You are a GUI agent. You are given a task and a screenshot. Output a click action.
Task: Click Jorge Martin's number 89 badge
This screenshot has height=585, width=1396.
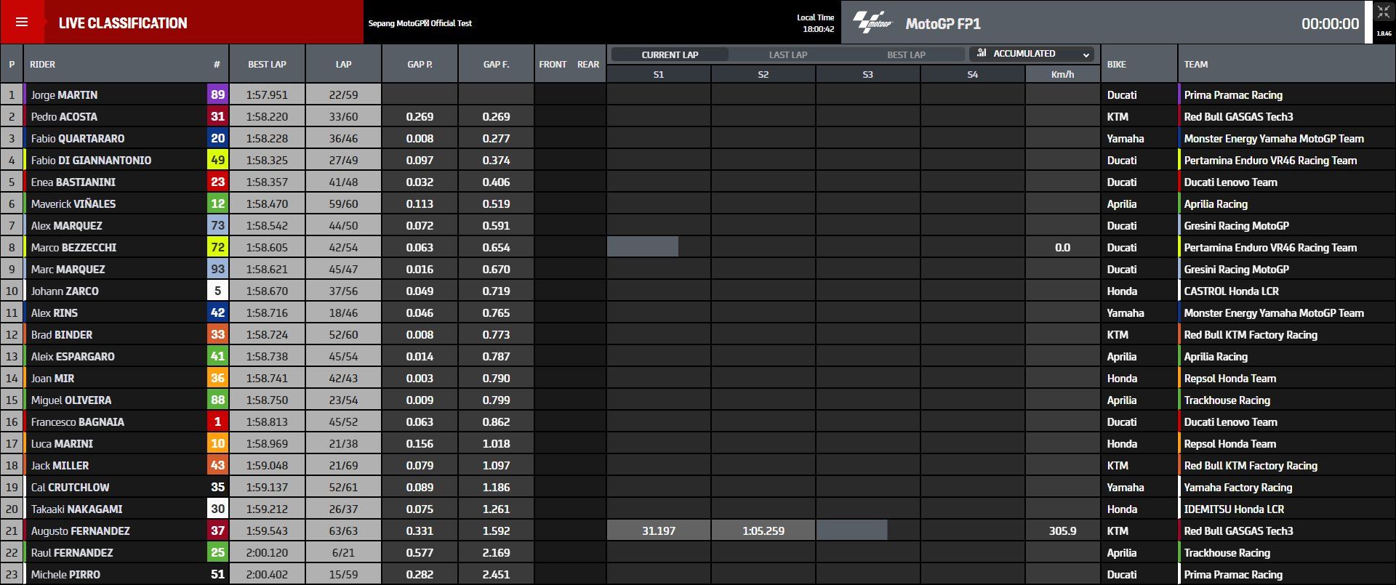(217, 94)
